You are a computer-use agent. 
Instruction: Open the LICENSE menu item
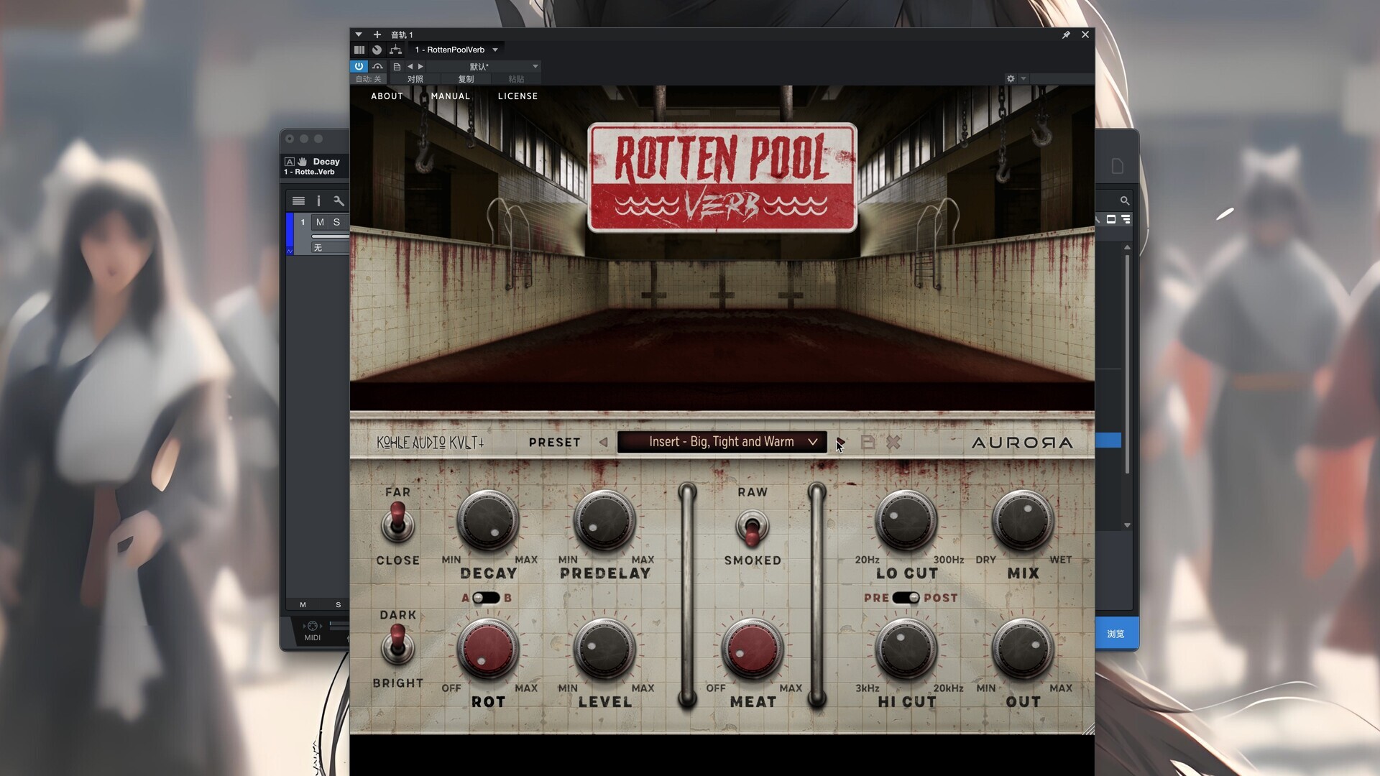[x=517, y=96]
